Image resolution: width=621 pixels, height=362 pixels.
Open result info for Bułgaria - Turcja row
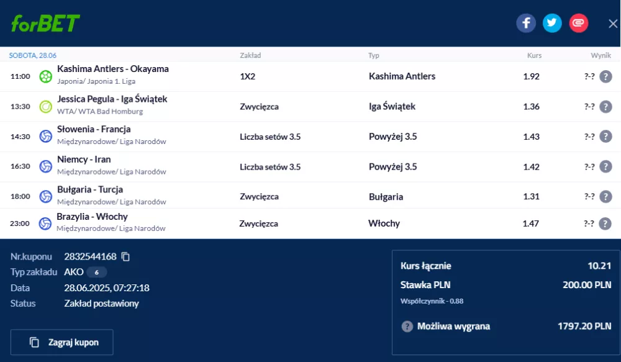pyautogui.click(x=605, y=196)
